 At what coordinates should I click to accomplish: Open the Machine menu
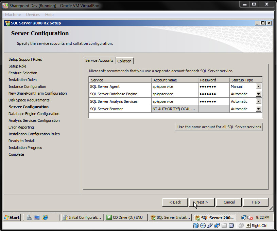(13, 15)
